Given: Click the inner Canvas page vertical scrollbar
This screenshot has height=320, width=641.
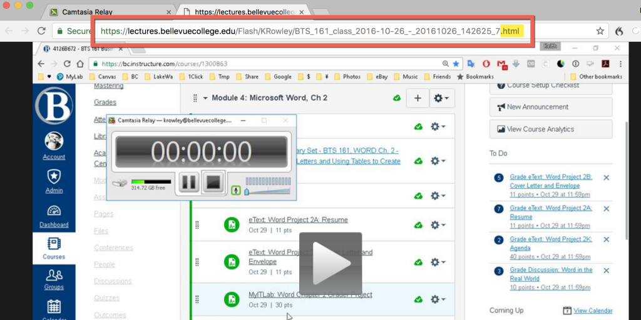Looking at the screenshot, I should [x=626, y=179].
